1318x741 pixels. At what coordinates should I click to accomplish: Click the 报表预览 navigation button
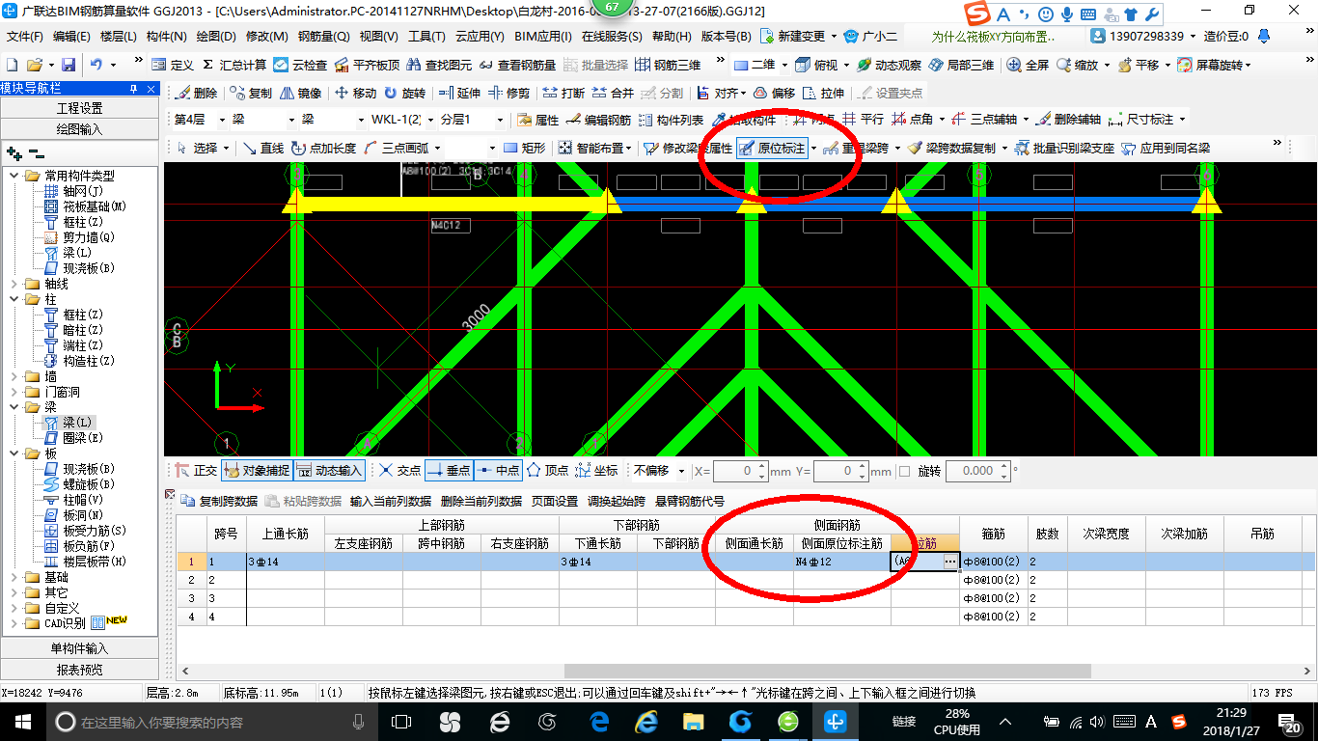[x=80, y=669]
